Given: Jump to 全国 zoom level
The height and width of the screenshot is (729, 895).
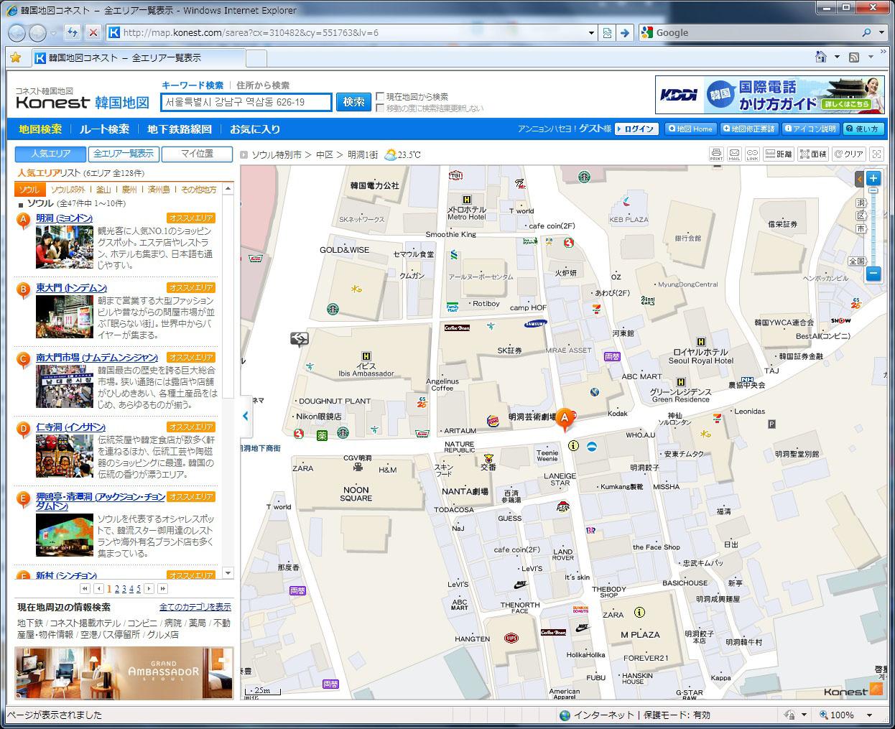Looking at the screenshot, I should click(857, 261).
